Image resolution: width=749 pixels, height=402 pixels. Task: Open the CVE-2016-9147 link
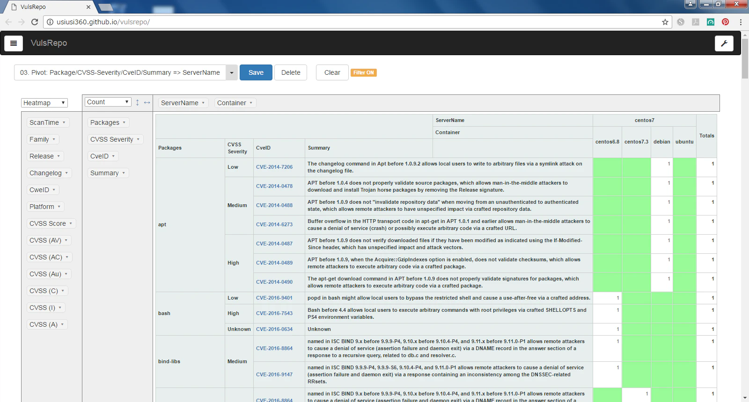coord(274,374)
